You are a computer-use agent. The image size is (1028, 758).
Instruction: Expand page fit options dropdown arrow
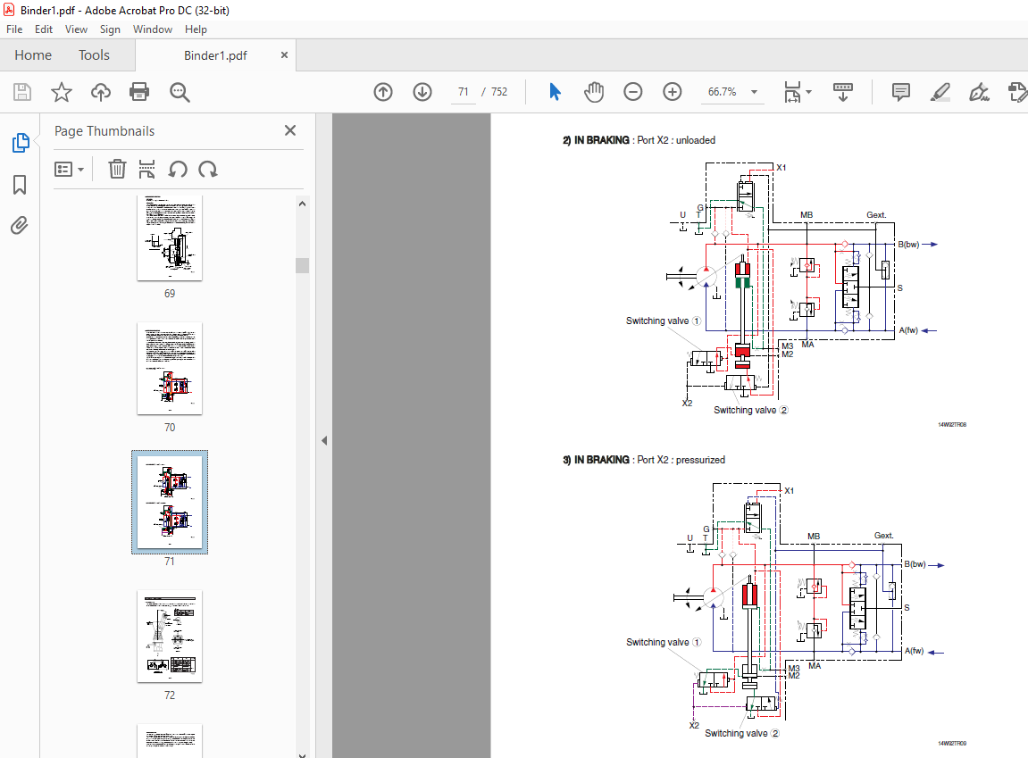click(x=808, y=92)
